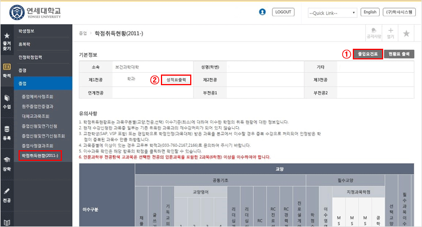Screen dimensions: 422x227
Task: Add page to favorites with star icon
Action: pos(407,34)
